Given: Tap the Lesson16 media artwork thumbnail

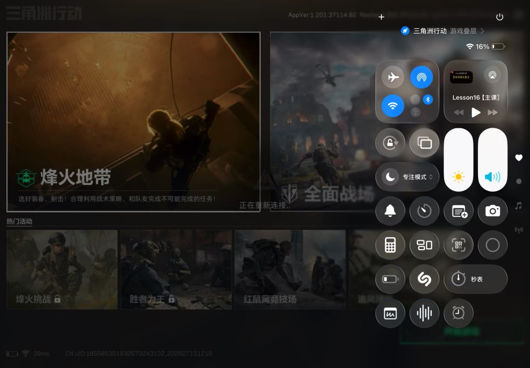Looking at the screenshot, I should (461, 77).
